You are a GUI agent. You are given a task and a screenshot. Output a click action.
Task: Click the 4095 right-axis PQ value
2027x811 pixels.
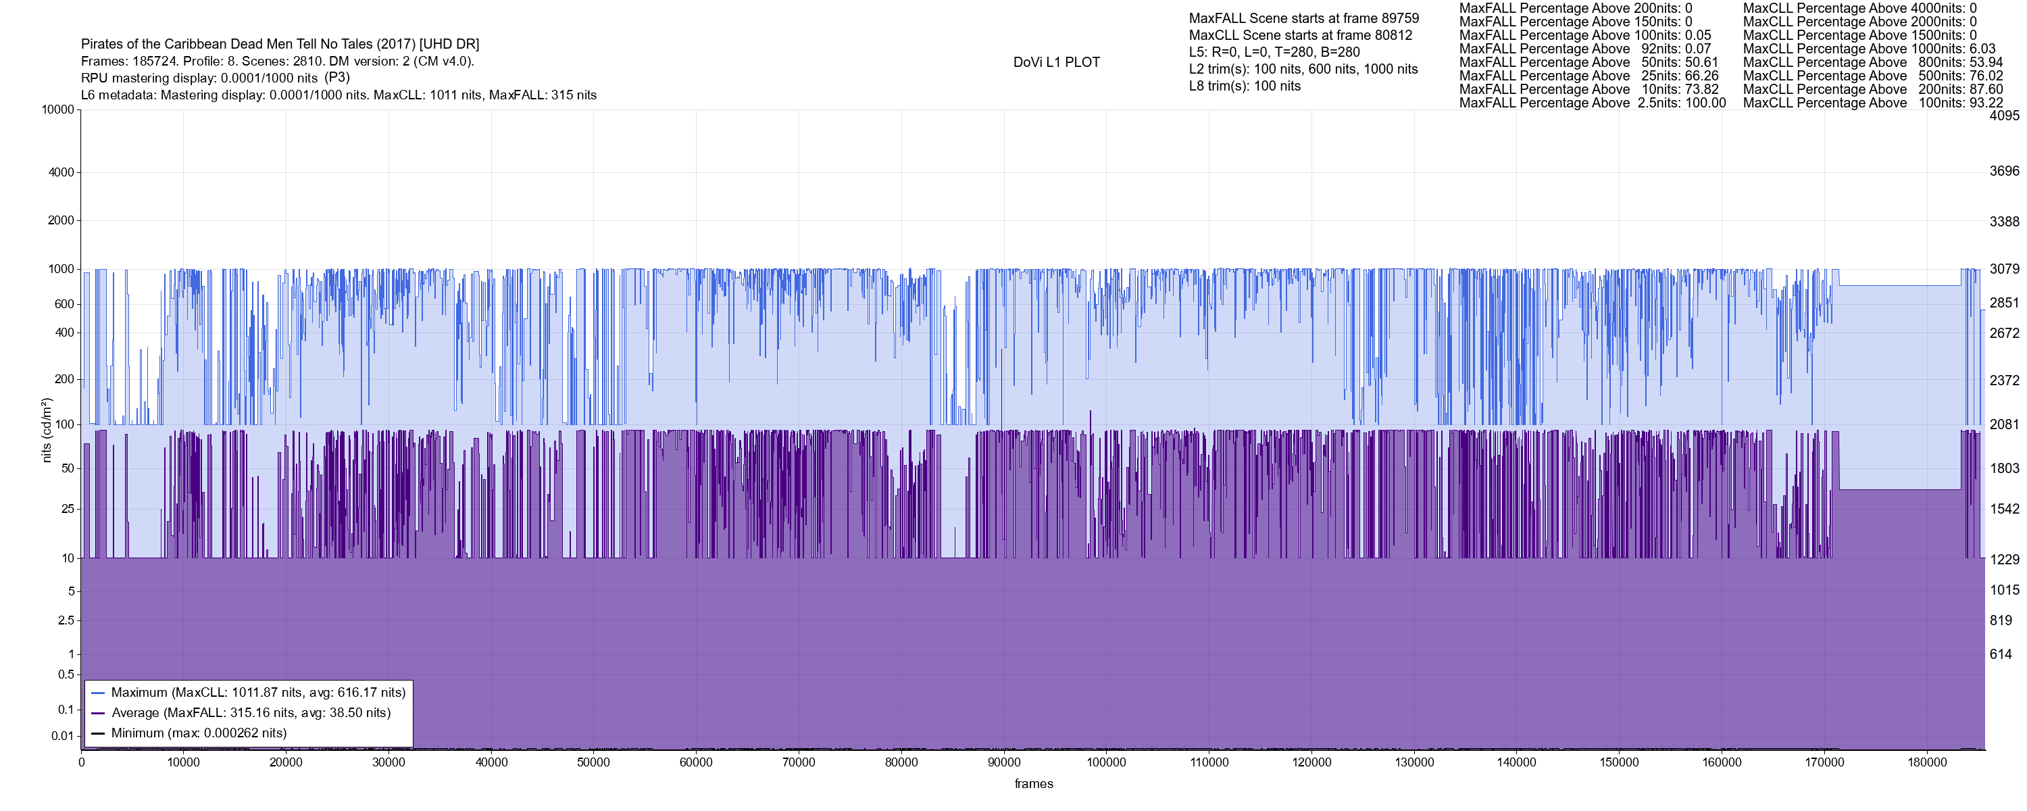[2004, 116]
